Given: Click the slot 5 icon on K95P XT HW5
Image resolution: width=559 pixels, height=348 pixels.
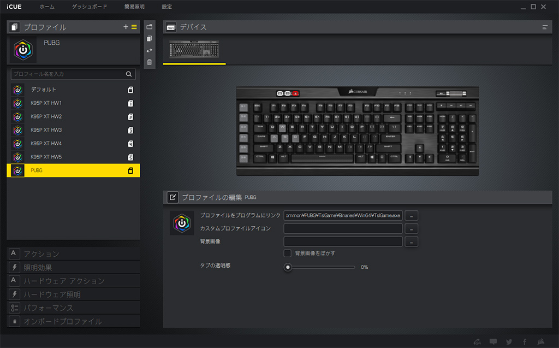Looking at the screenshot, I should coord(130,157).
